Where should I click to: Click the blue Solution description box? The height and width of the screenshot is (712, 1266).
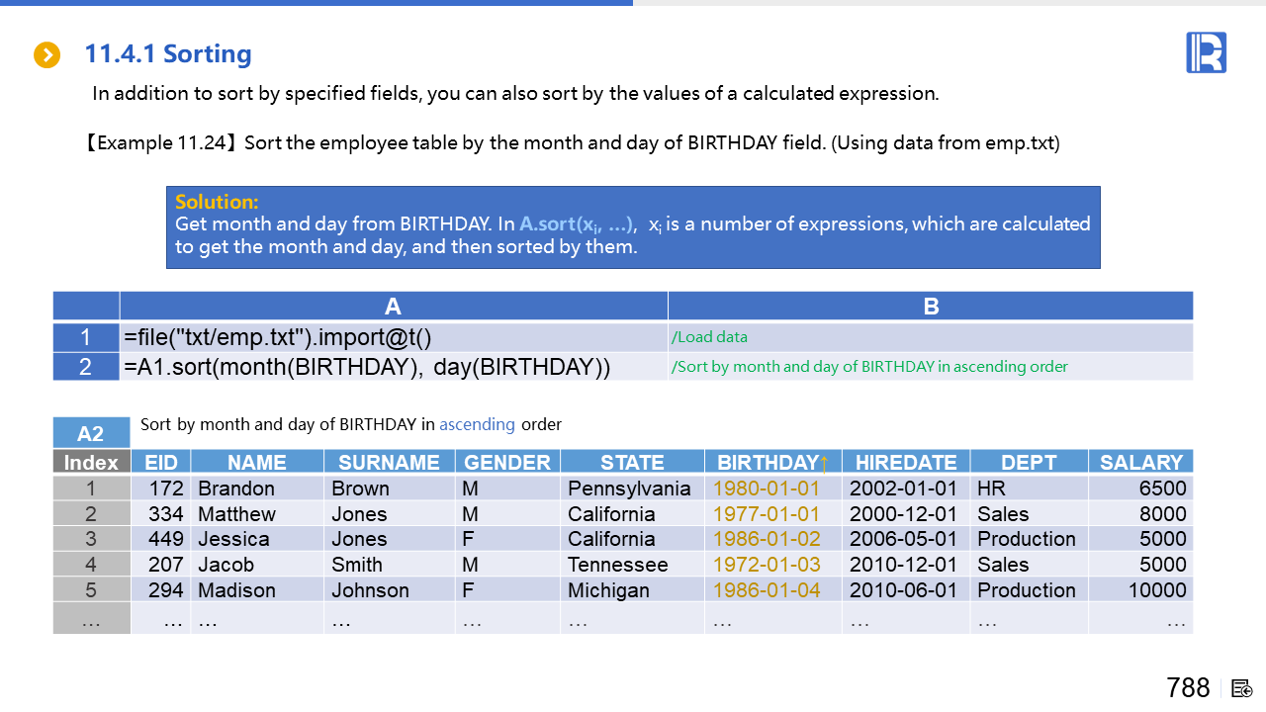[633, 227]
